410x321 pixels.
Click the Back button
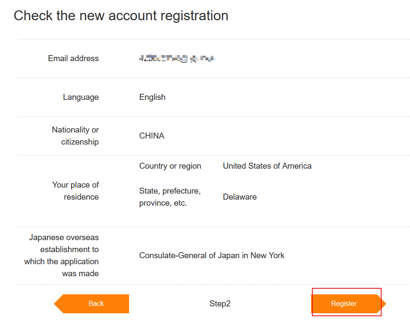tap(96, 304)
